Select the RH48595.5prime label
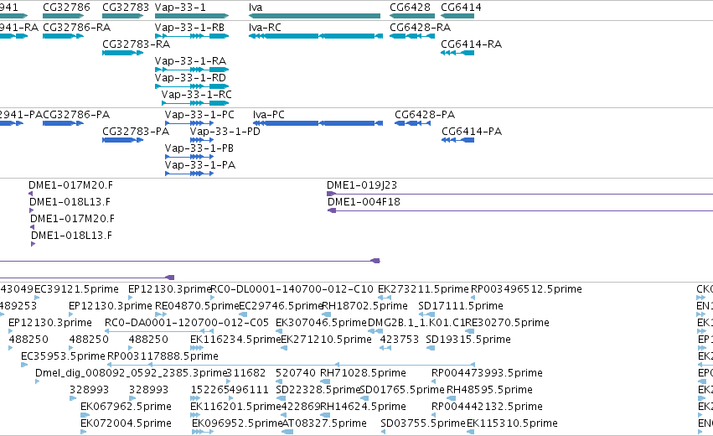Viewport: 713px width, 436px height. pyautogui.click(x=489, y=391)
